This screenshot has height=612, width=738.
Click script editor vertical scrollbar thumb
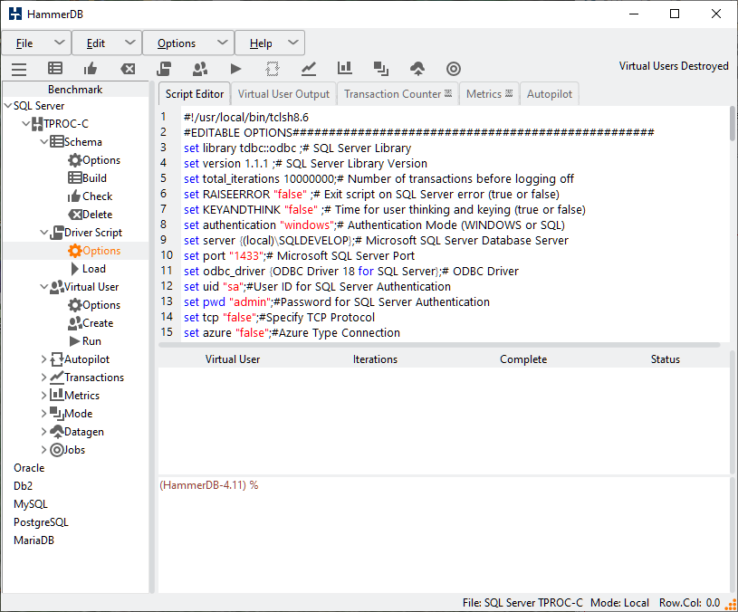pos(733,123)
